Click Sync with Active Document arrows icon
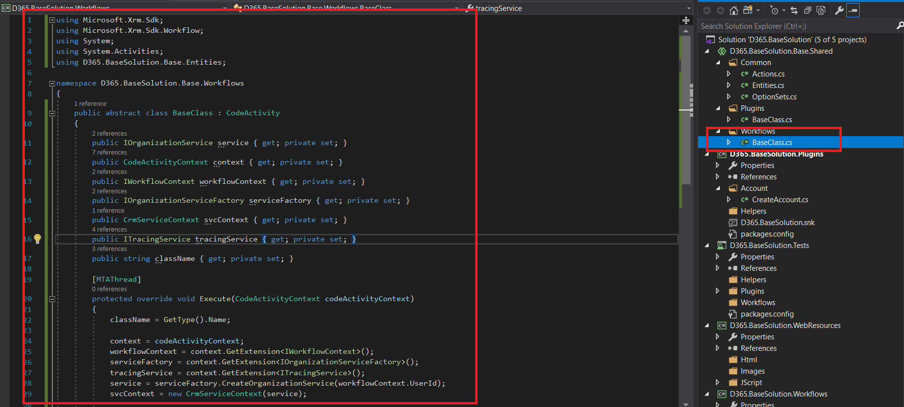The image size is (904, 407). [x=794, y=10]
